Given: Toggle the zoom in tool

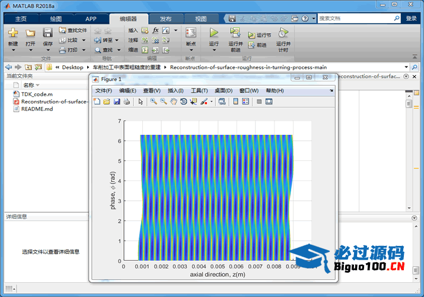Looking at the screenshot, I should 154,102.
